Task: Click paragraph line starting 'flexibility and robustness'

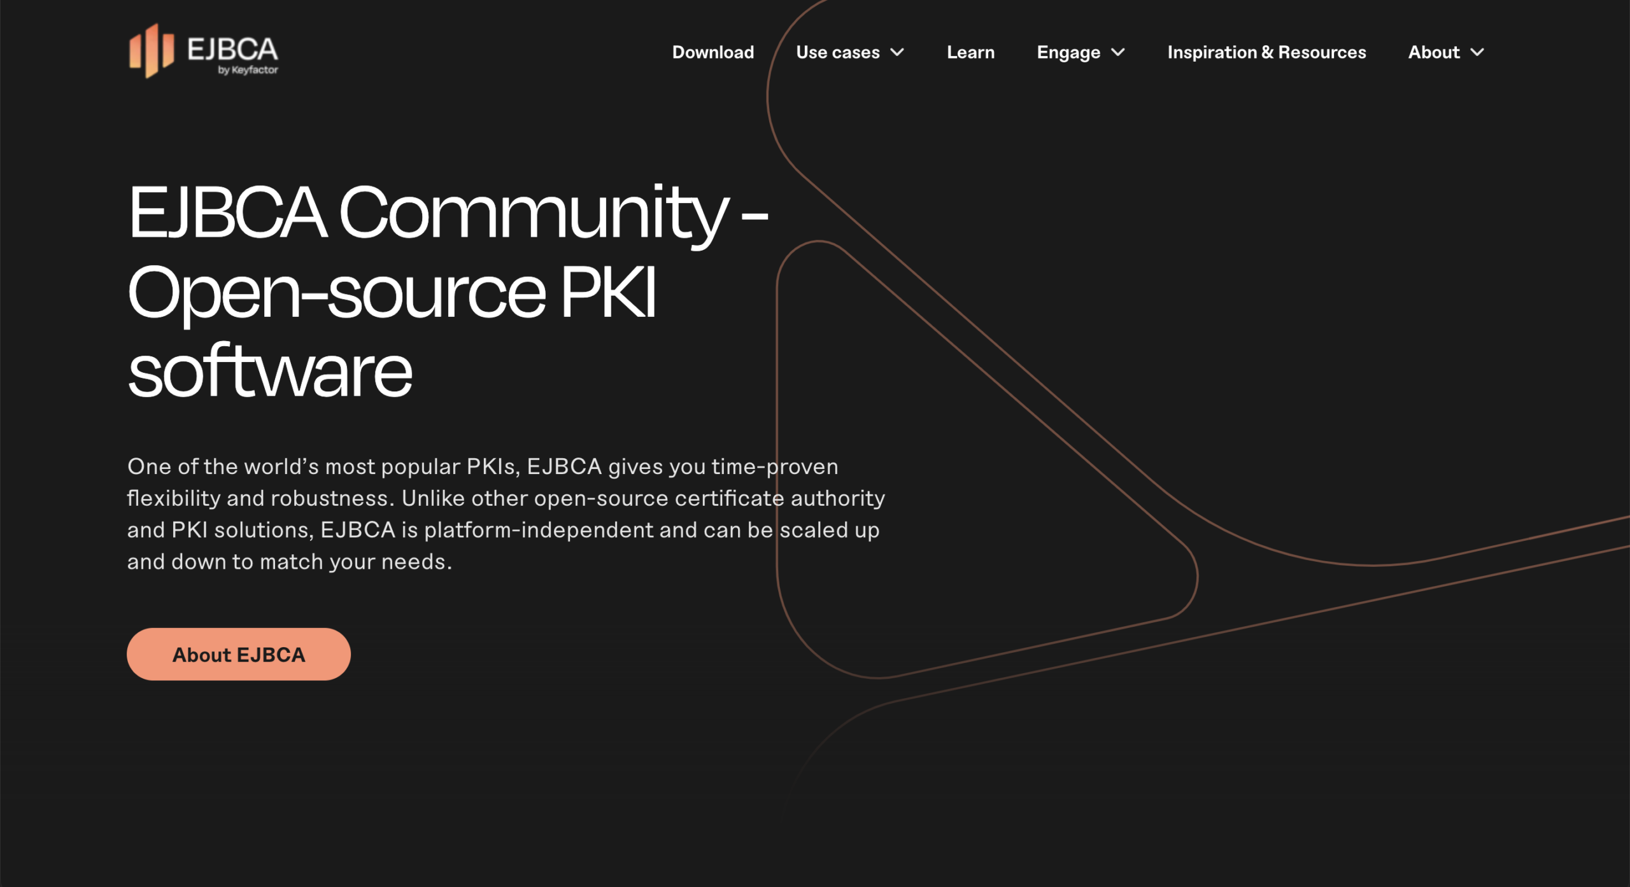Action: pyautogui.click(x=506, y=498)
